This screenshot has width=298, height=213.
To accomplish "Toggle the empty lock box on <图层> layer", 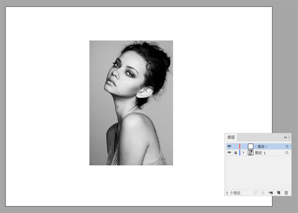I will click(x=235, y=146).
